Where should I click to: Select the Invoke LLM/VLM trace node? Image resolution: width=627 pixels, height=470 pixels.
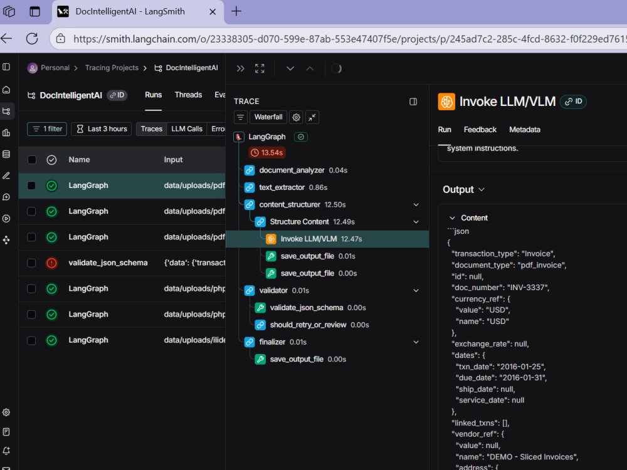(327, 239)
